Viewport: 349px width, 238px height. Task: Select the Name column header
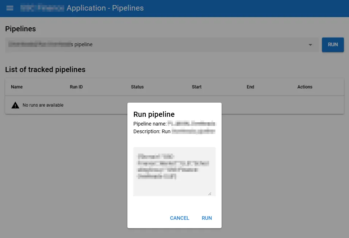[x=17, y=87]
